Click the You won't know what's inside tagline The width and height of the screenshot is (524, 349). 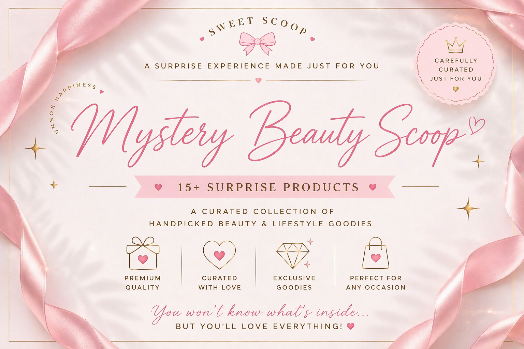[x=259, y=312]
